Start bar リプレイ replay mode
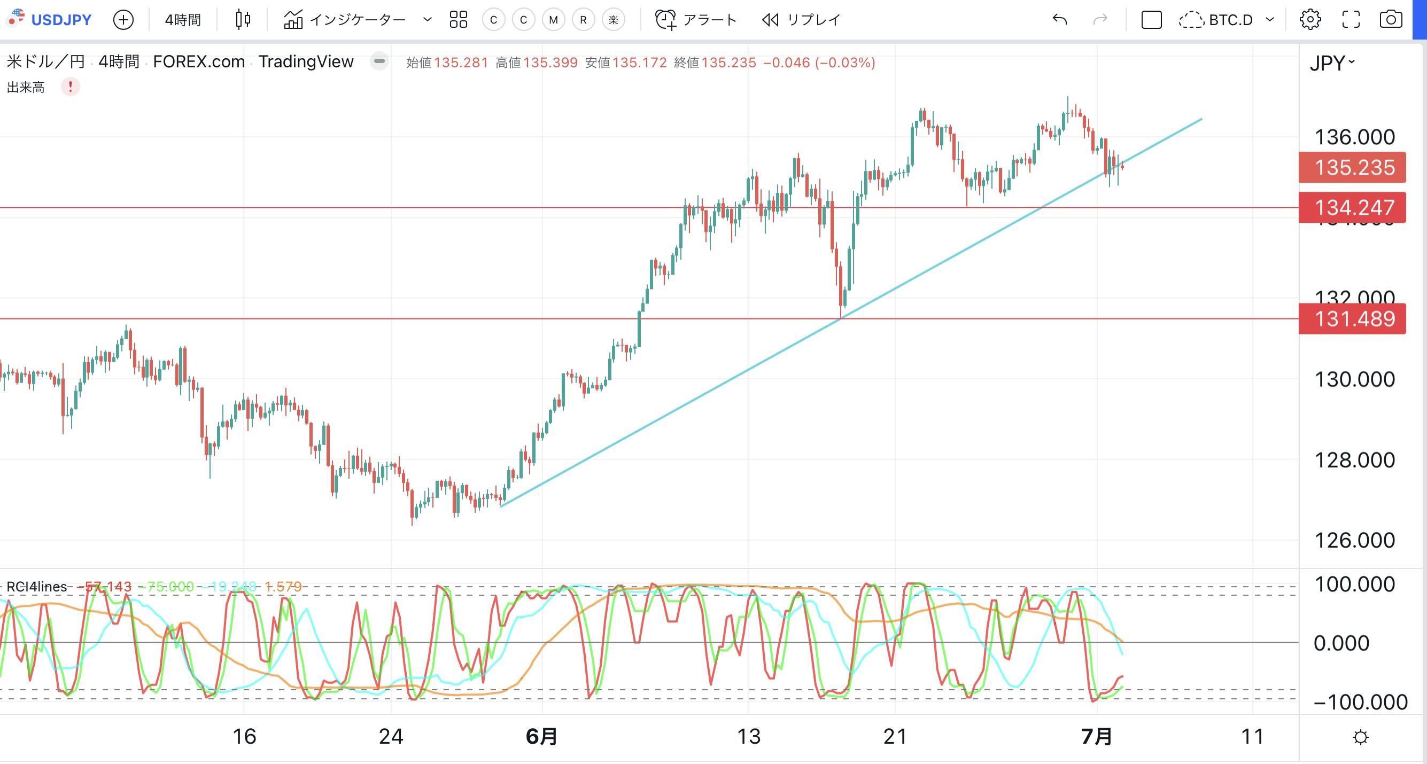Viewport: 1427px width, 764px height. (x=801, y=20)
